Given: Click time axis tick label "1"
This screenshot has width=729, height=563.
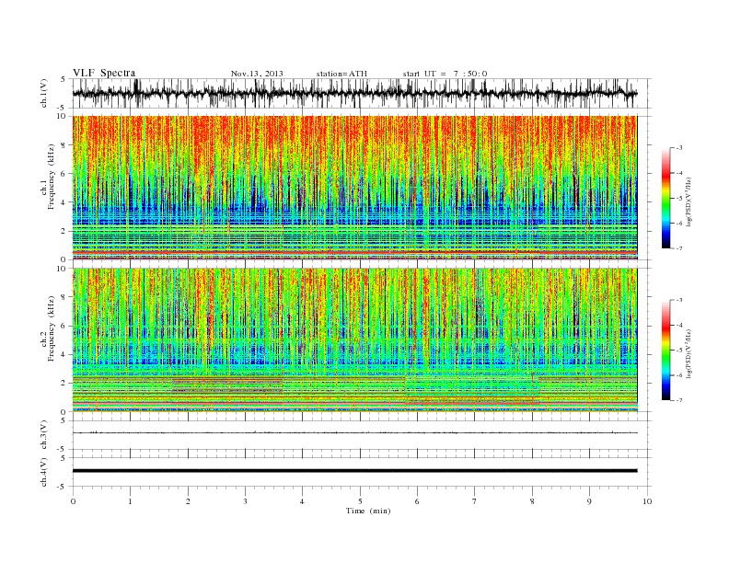Looking at the screenshot, I should [130, 501].
